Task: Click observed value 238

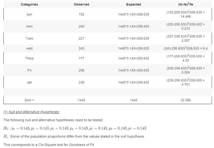Action: [x=81, y=82]
